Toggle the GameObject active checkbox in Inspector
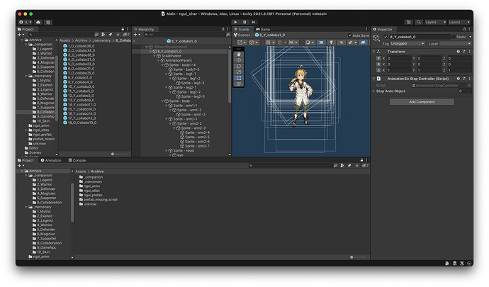The image size is (489, 287). pos(386,37)
